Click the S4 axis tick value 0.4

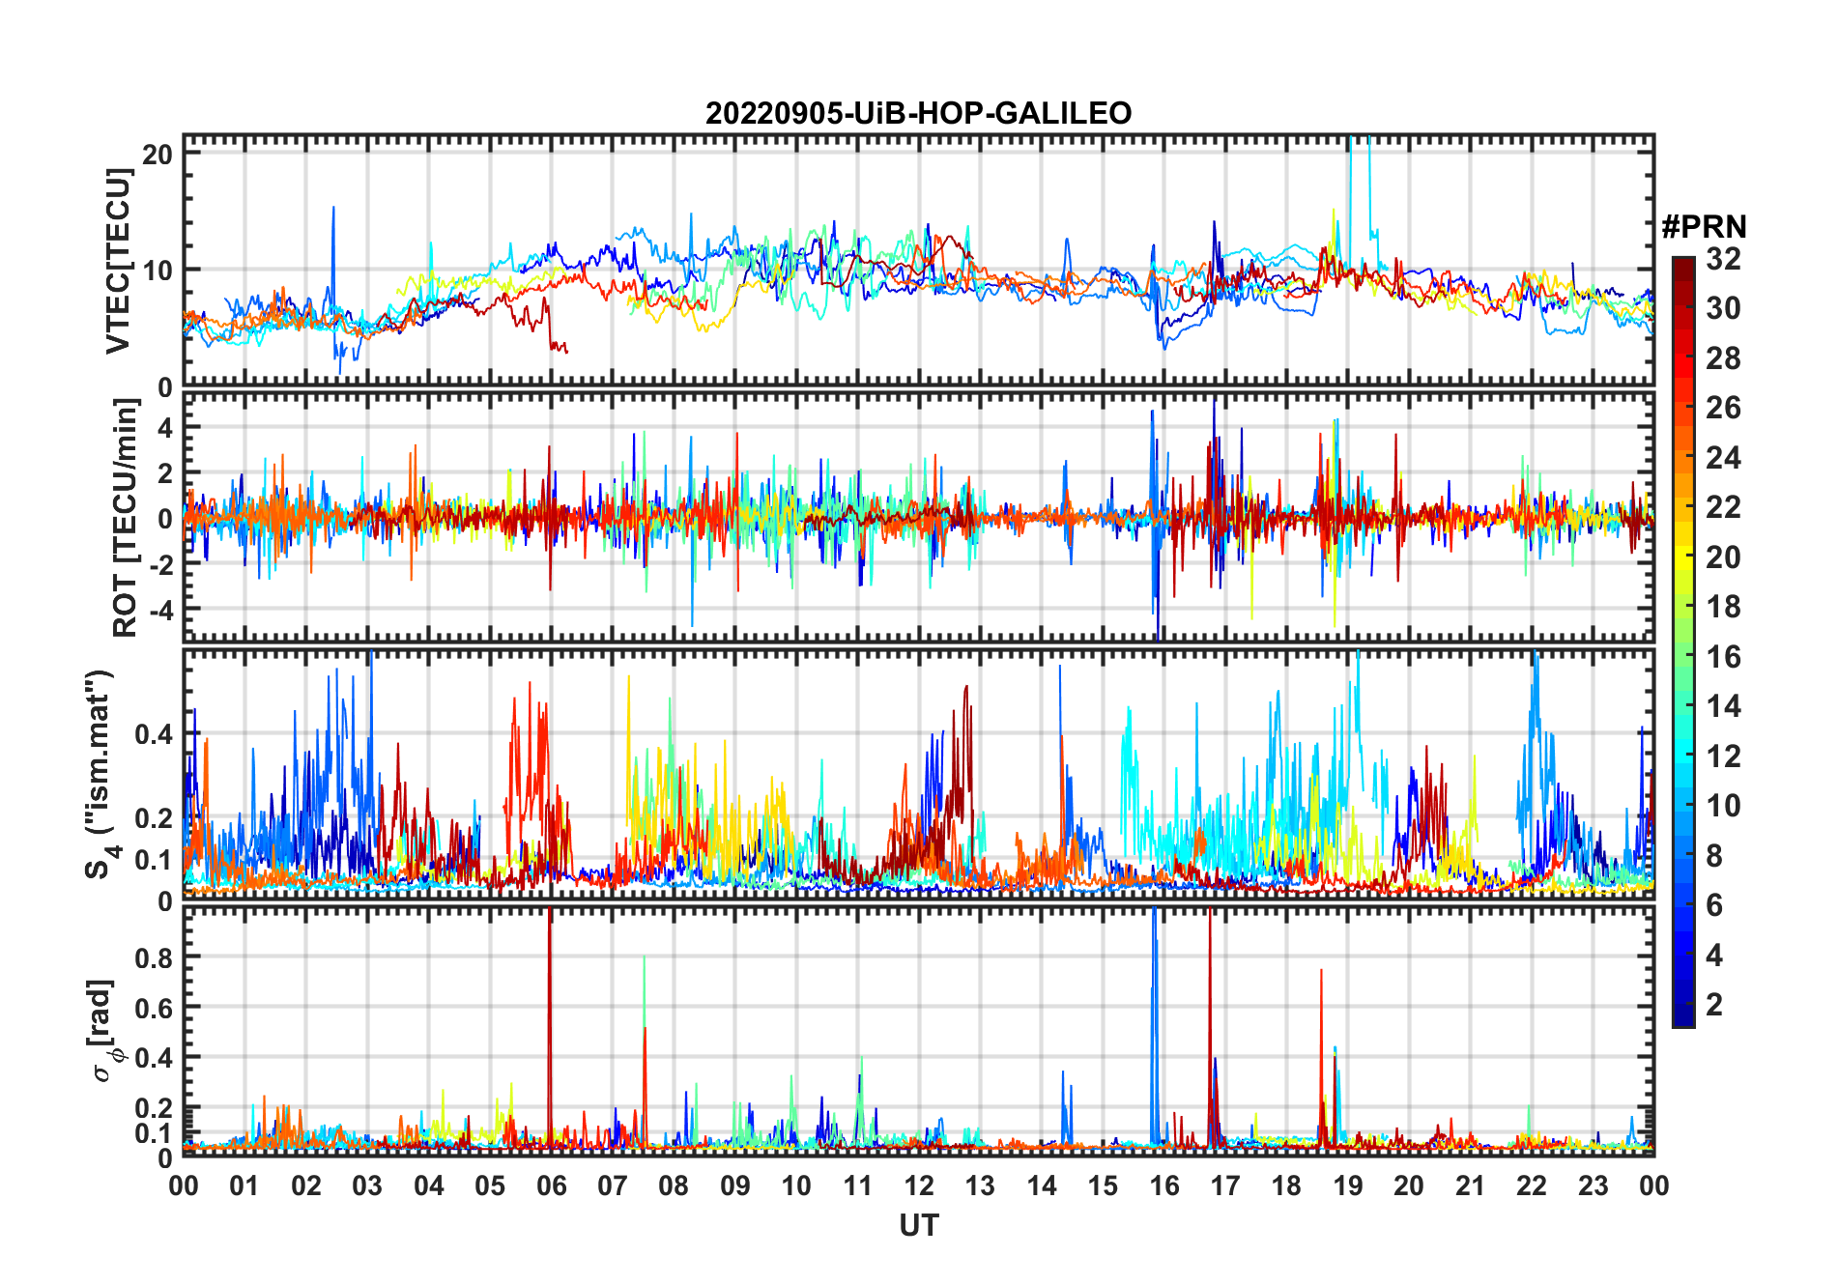click(x=154, y=734)
